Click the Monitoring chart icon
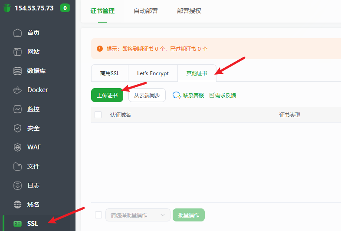Screen dimensions: 341x231 coord(17,109)
